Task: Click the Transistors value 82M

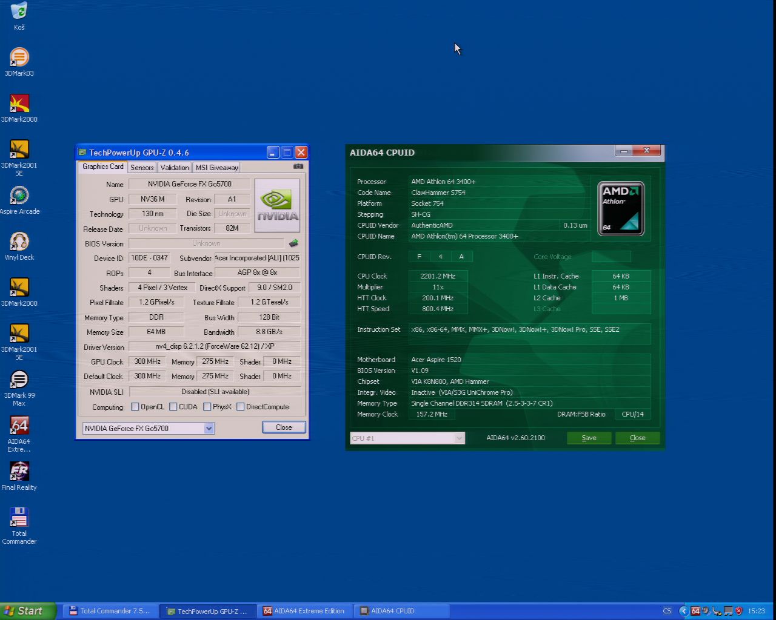Action: click(x=232, y=228)
